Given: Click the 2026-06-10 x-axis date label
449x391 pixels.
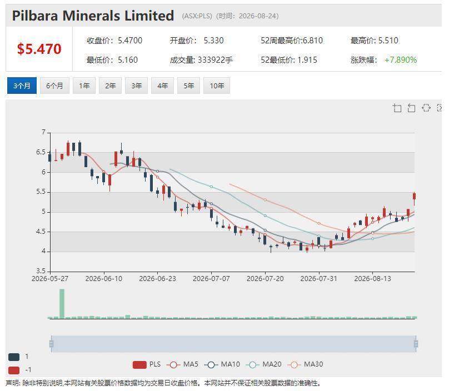Looking at the screenshot, I should point(104,278).
